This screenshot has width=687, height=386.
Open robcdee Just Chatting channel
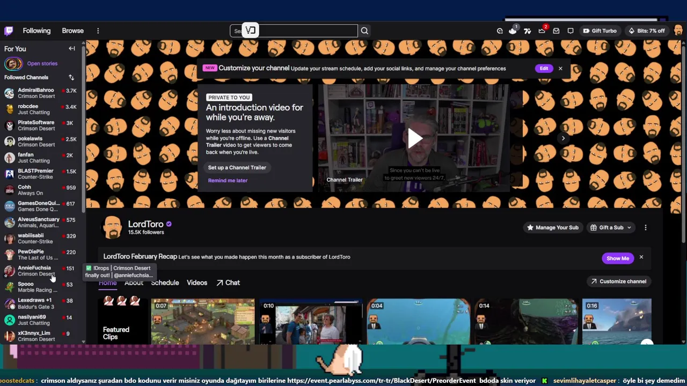40,109
